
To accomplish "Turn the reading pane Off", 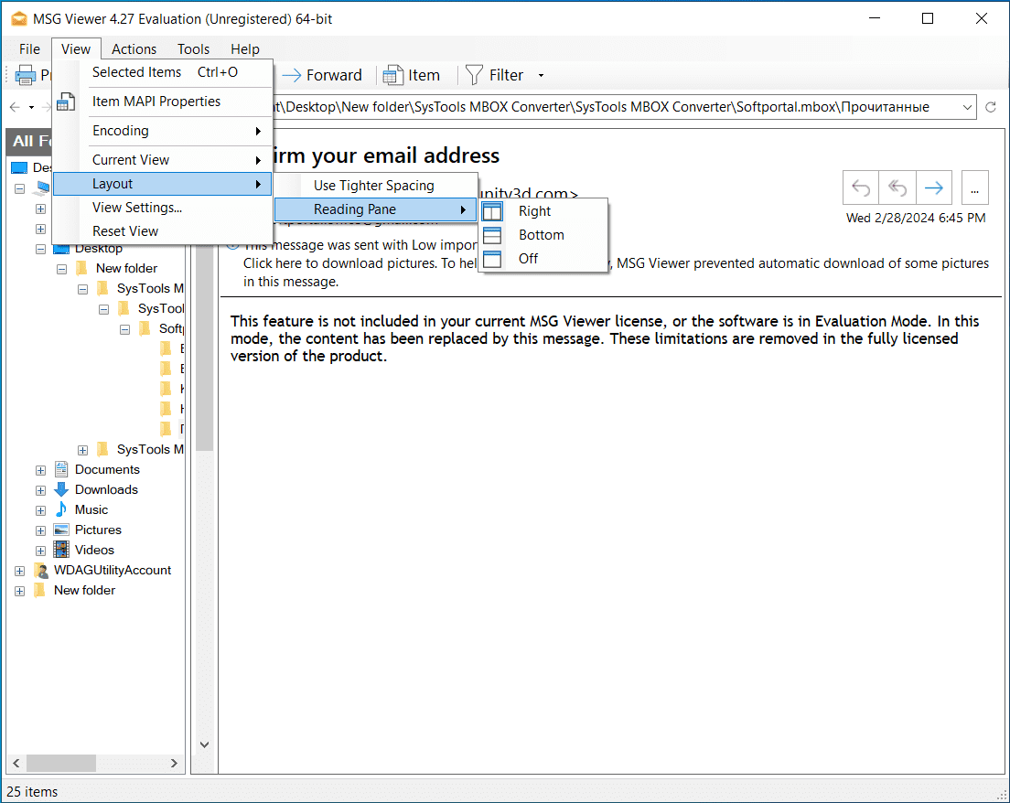I will [x=544, y=259].
